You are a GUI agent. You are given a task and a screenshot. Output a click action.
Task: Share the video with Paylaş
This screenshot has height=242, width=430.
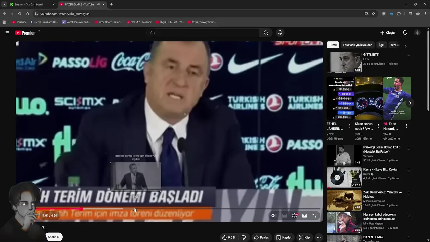(x=261, y=237)
